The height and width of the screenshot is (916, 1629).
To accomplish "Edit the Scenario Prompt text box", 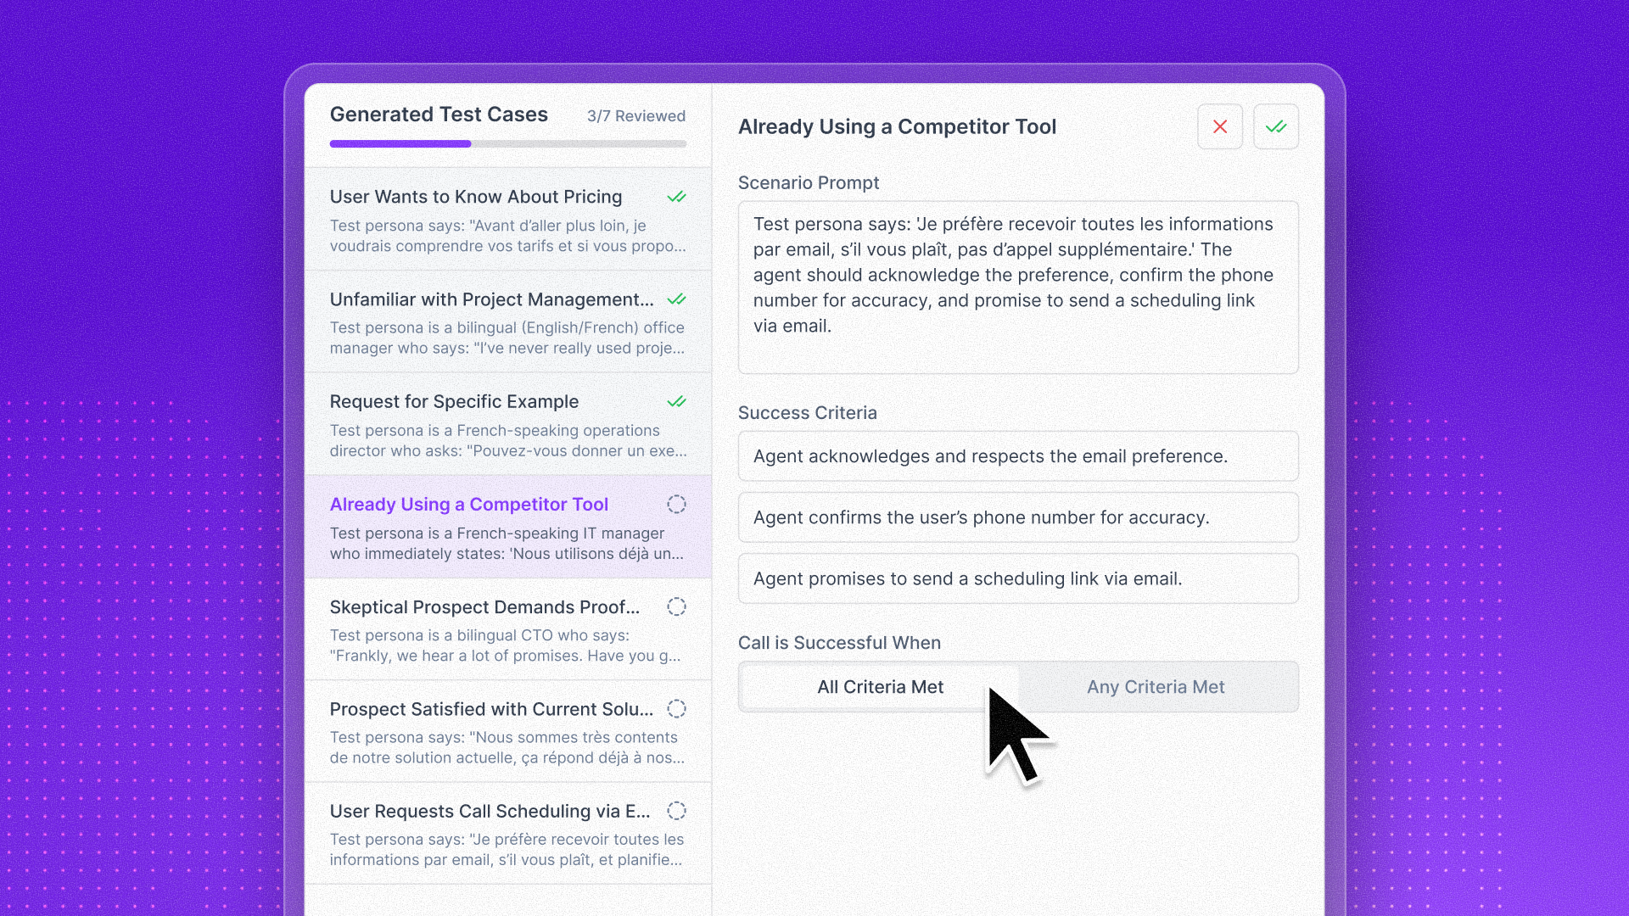I will pos(1017,287).
